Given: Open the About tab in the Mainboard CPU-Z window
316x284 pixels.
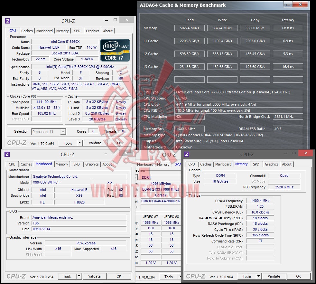Looking at the screenshot, I should pyautogui.click(x=107, y=164).
